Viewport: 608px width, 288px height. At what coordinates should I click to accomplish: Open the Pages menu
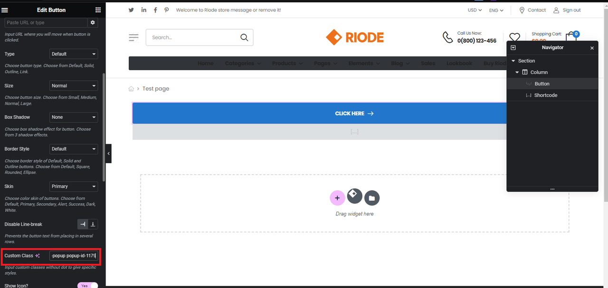click(325, 63)
